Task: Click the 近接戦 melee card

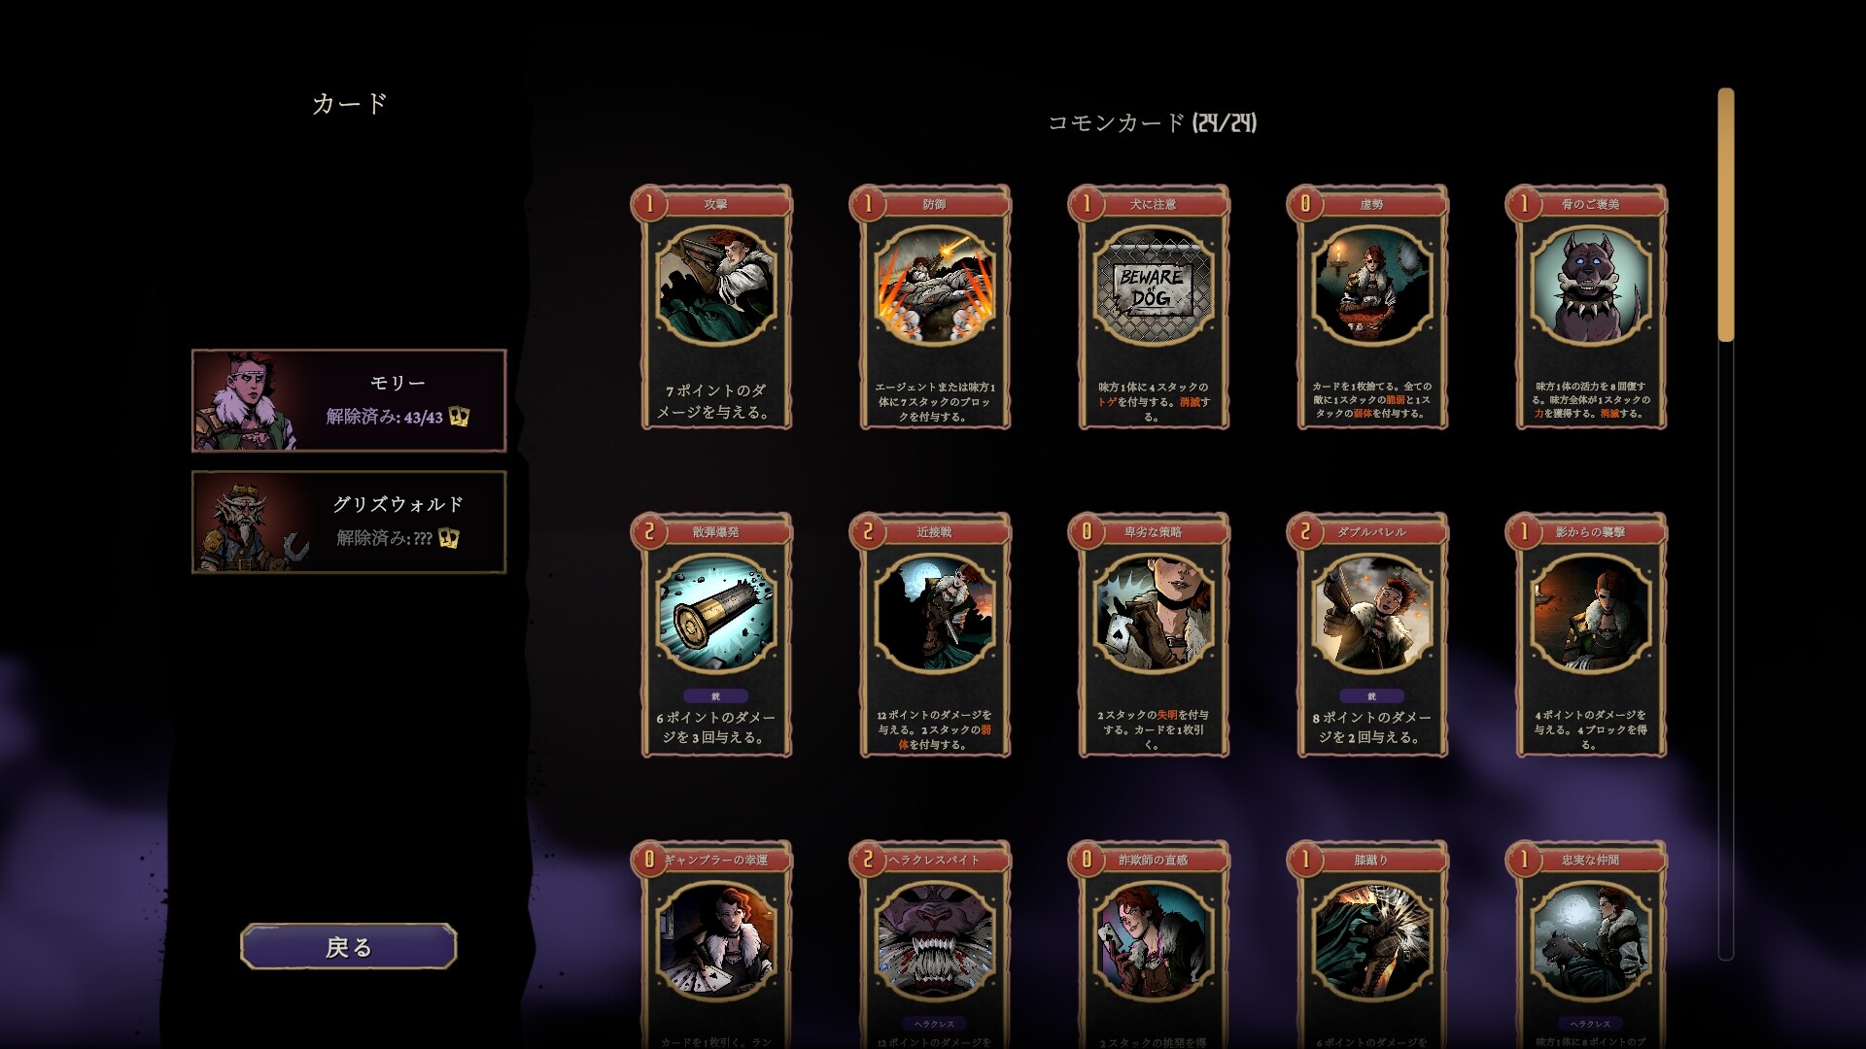Action: pyautogui.click(x=934, y=635)
